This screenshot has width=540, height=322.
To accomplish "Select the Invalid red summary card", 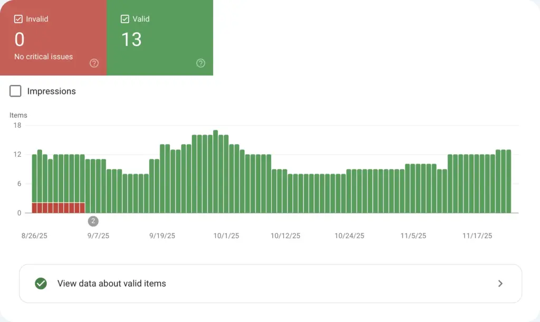I will pos(53,37).
